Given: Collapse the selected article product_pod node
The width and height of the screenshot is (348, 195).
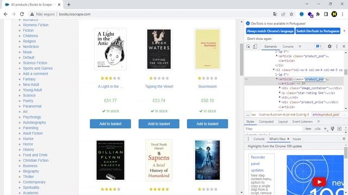Looking at the screenshot, I should tap(277, 79).
